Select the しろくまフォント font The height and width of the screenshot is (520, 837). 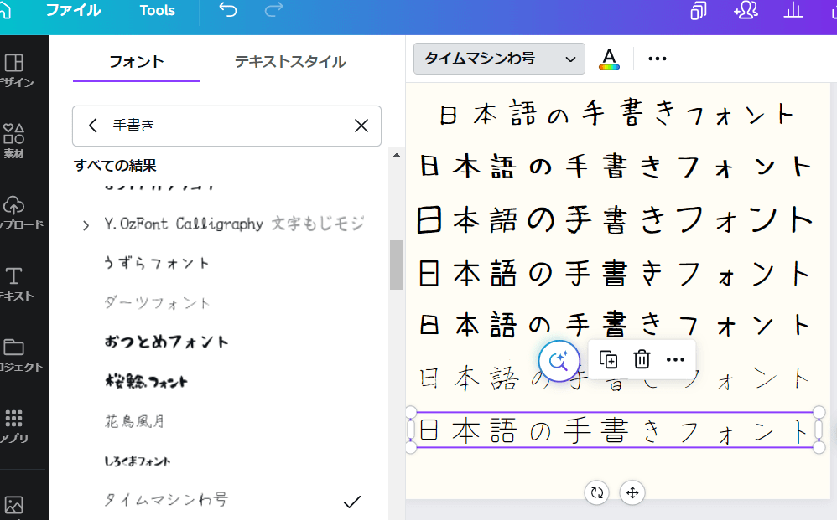138,461
